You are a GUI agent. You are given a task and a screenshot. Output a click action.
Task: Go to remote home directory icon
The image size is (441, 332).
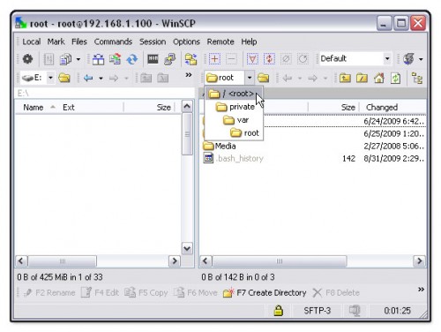pyautogui.click(x=379, y=78)
